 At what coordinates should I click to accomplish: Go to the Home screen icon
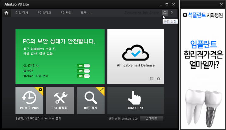[x=6, y=13]
